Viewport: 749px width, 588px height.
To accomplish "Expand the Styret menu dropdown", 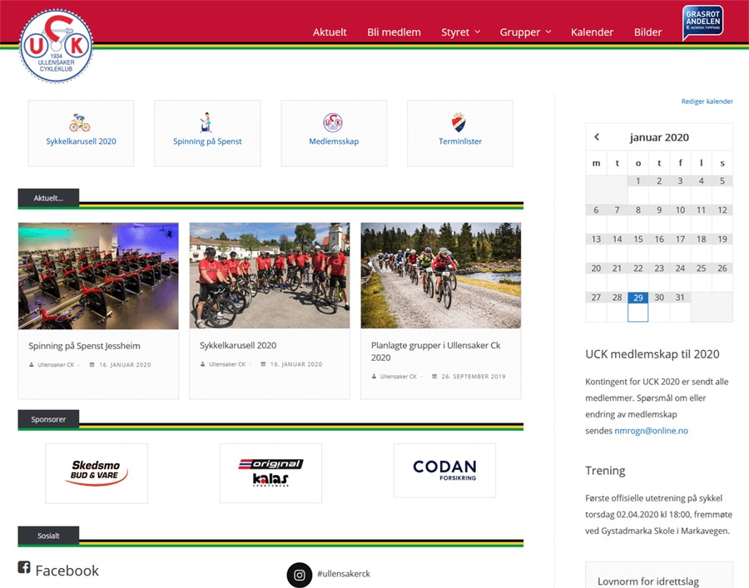I will pos(477,32).
